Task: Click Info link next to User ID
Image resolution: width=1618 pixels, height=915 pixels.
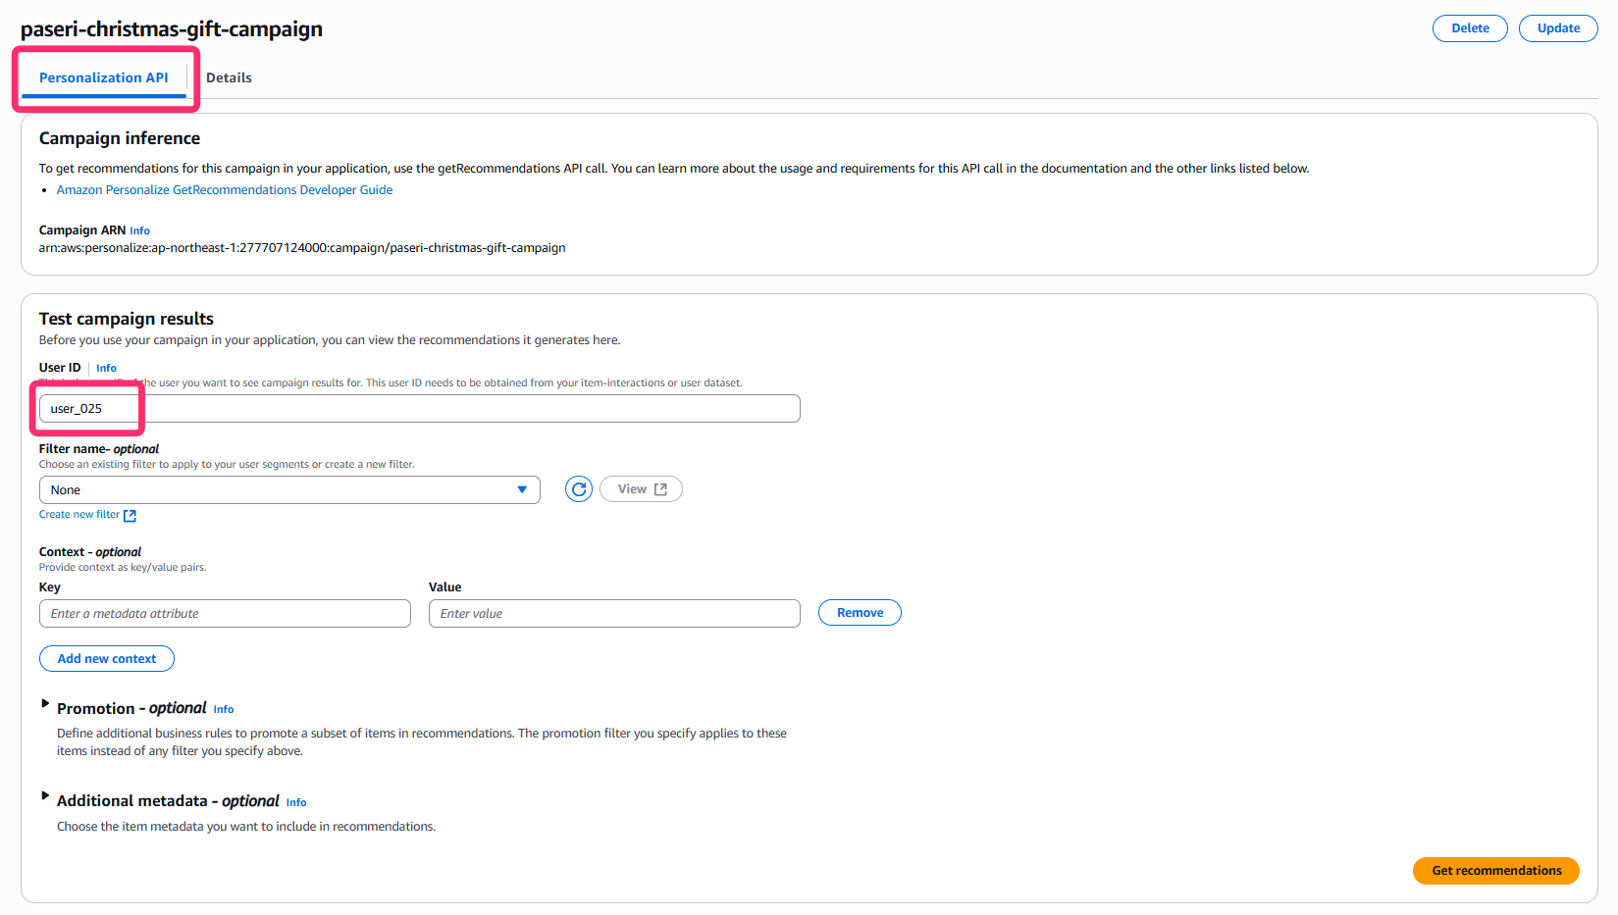Action: [106, 369]
